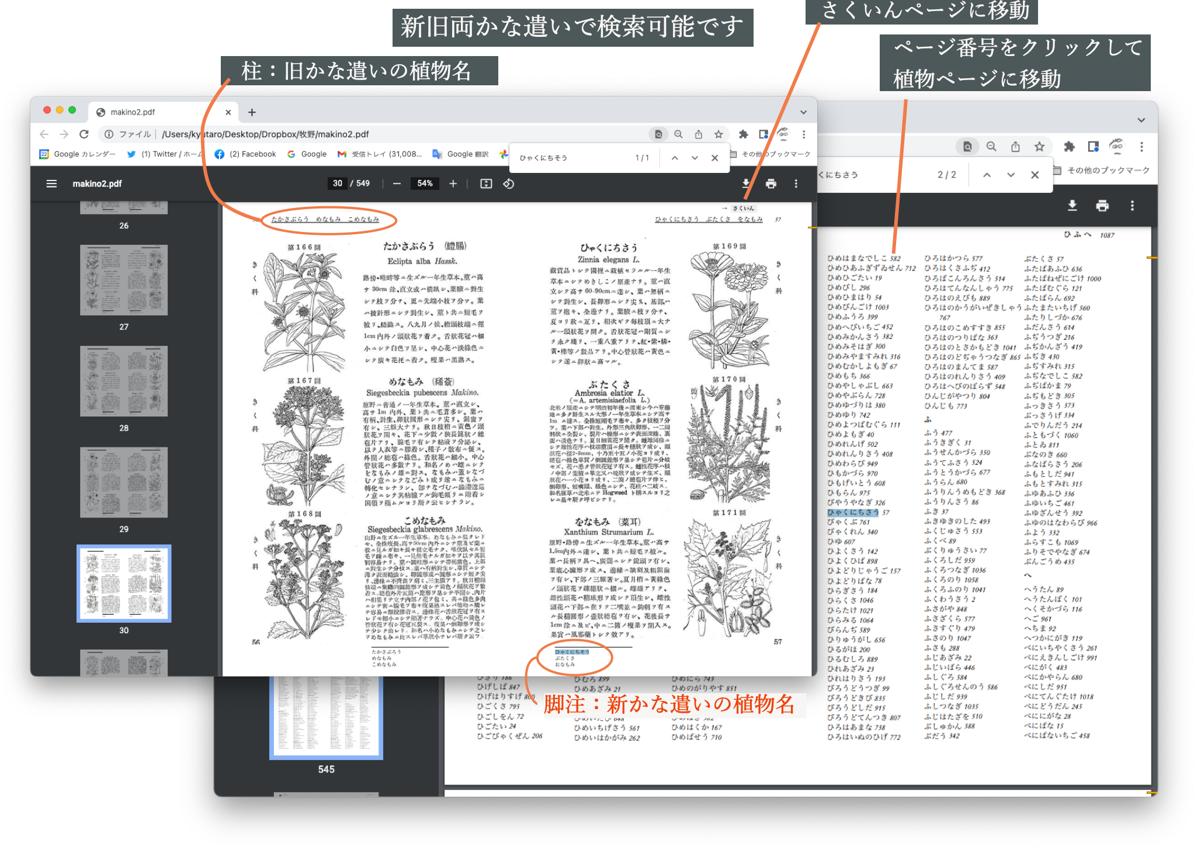Go to previous find result in front window
The image size is (1194, 847).
(x=675, y=158)
